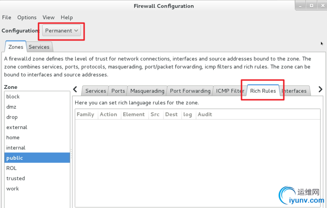Select the dmz zone
The image size is (327, 208).
click(11, 107)
